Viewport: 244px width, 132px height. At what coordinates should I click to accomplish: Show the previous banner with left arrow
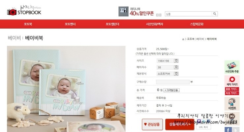(157, 15)
